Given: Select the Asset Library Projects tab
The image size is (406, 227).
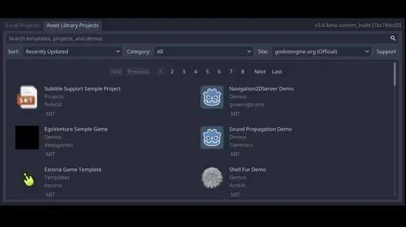Looking at the screenshot, I should point(73,25).
